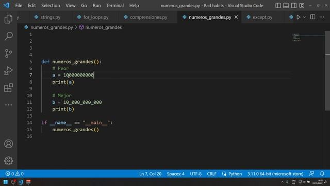This screenshot has width=330, height=186.
Task: Open notifications bell in status bar
Action: pos(322,174)
